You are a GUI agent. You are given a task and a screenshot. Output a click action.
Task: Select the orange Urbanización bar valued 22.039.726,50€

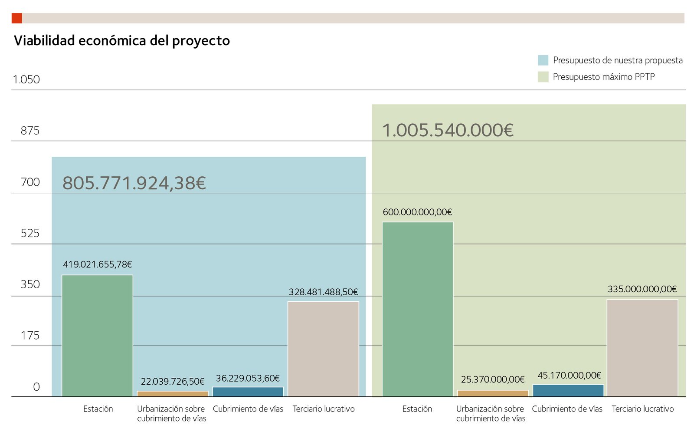173,394
